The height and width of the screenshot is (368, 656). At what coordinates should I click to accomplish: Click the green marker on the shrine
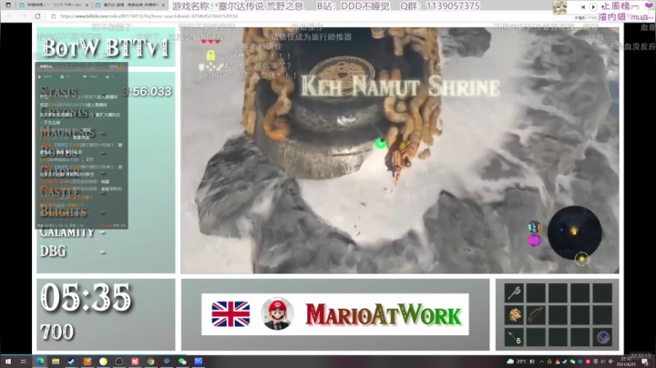click(380, 143)
